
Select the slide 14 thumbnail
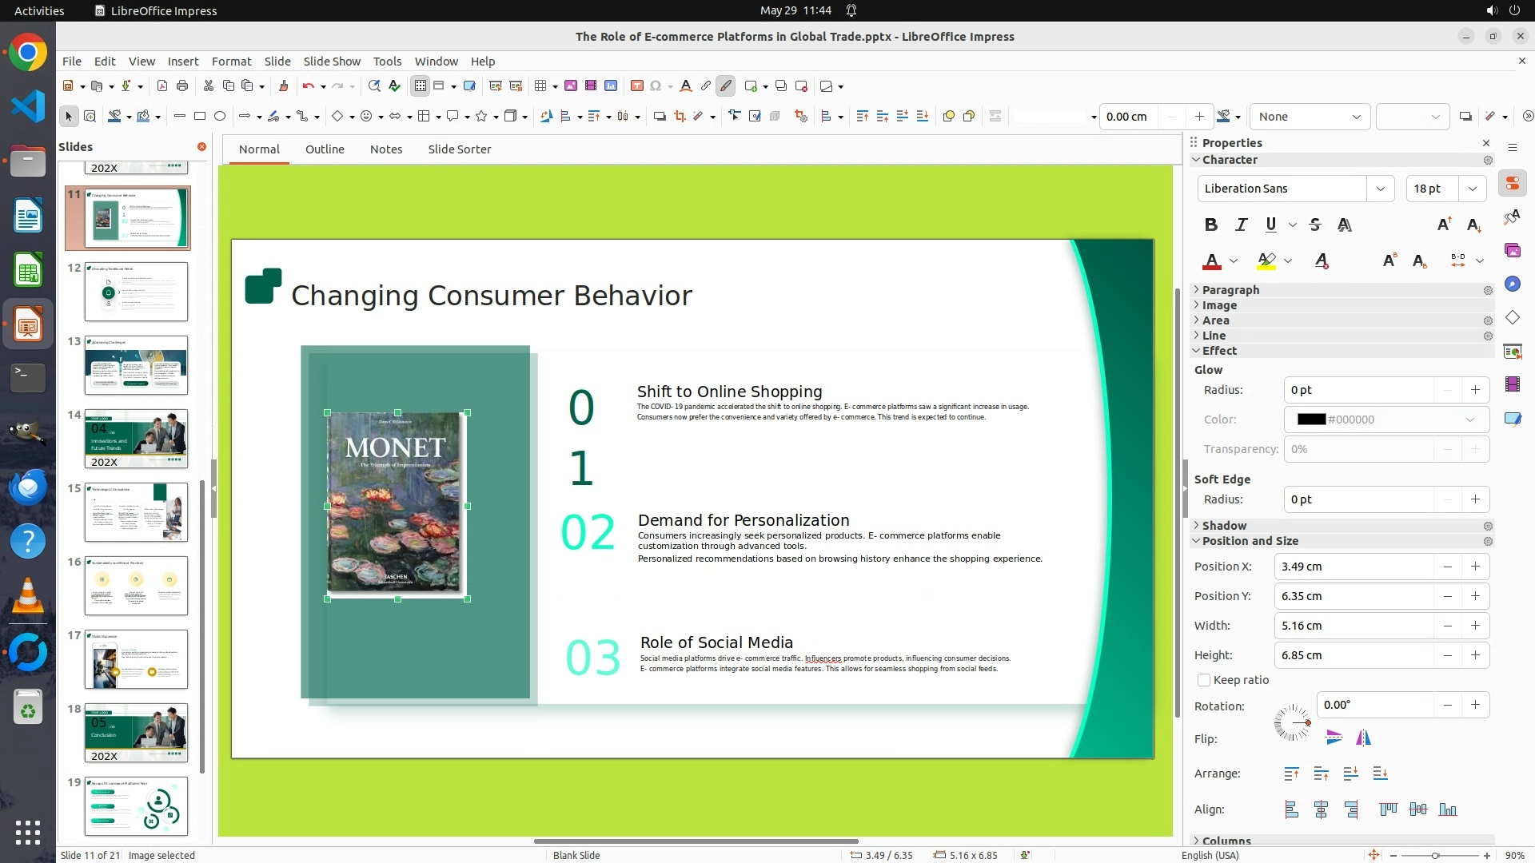136,439
